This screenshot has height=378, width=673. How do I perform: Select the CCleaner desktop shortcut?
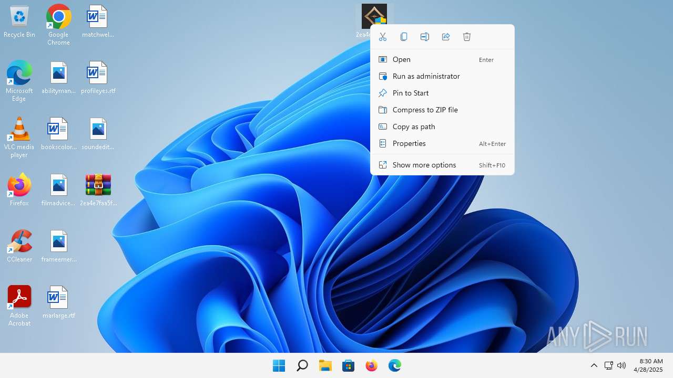pyautogui.click(x=19, y=246)
